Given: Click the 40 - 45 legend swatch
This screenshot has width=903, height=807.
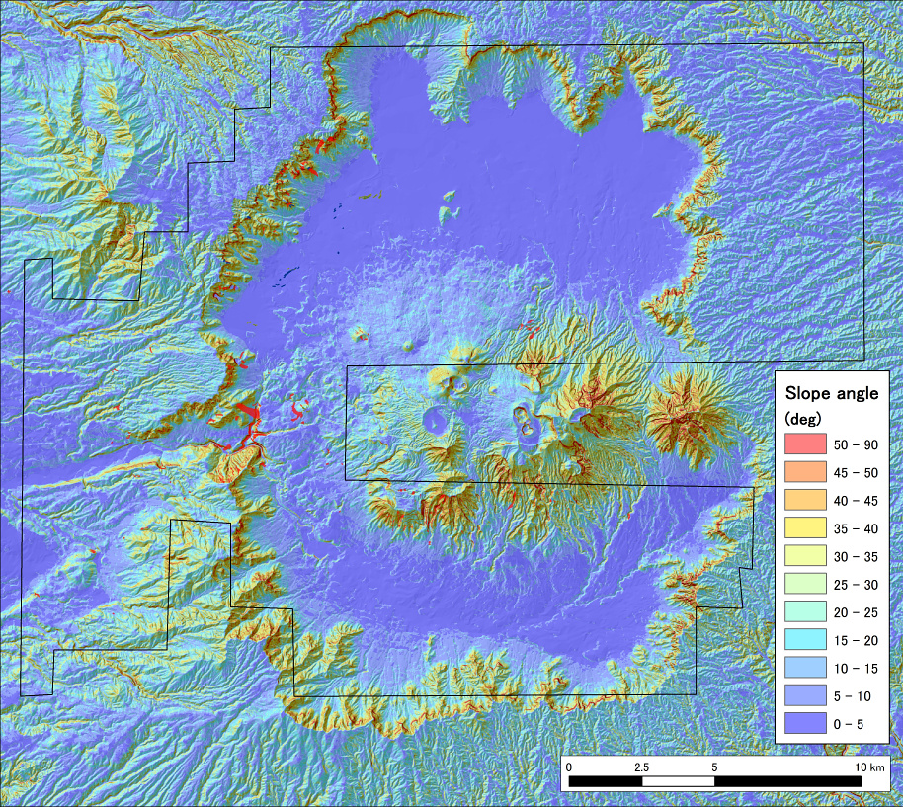Looking at the screenshot, I should tap(805, 500).
